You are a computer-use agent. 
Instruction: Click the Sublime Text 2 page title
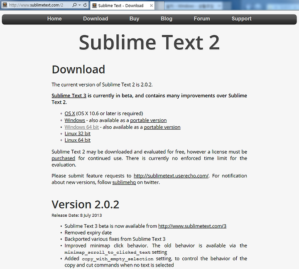pos(149,42)
